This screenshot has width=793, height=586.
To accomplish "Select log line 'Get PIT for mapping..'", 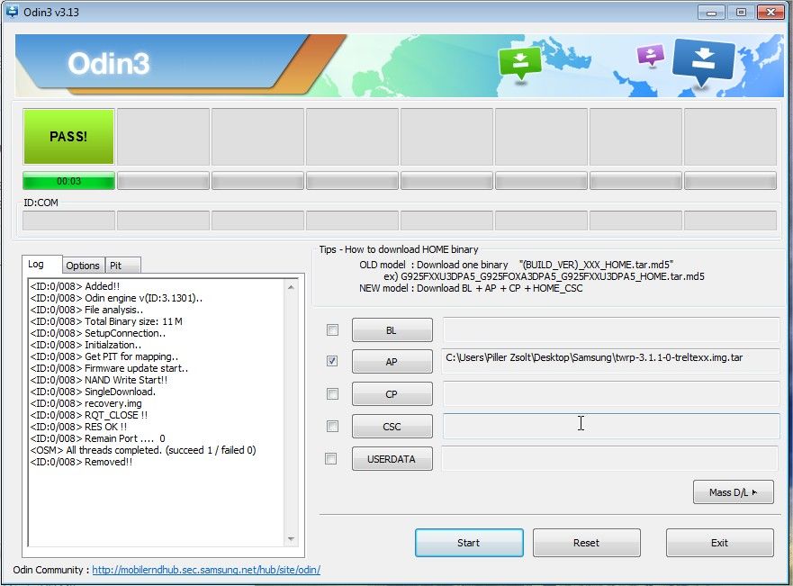I will (x=104, y=357).
